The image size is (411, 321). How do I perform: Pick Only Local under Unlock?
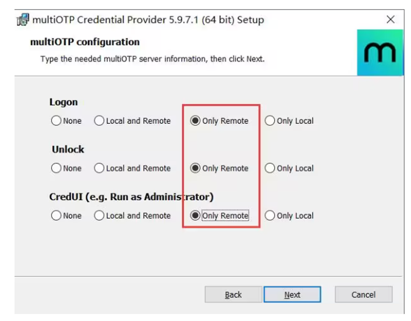(270, 168)
